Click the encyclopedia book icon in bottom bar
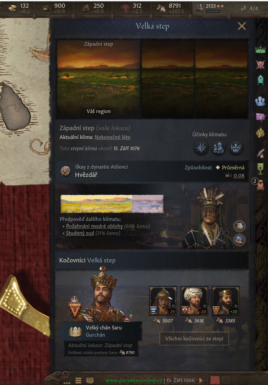 (90, 380)
